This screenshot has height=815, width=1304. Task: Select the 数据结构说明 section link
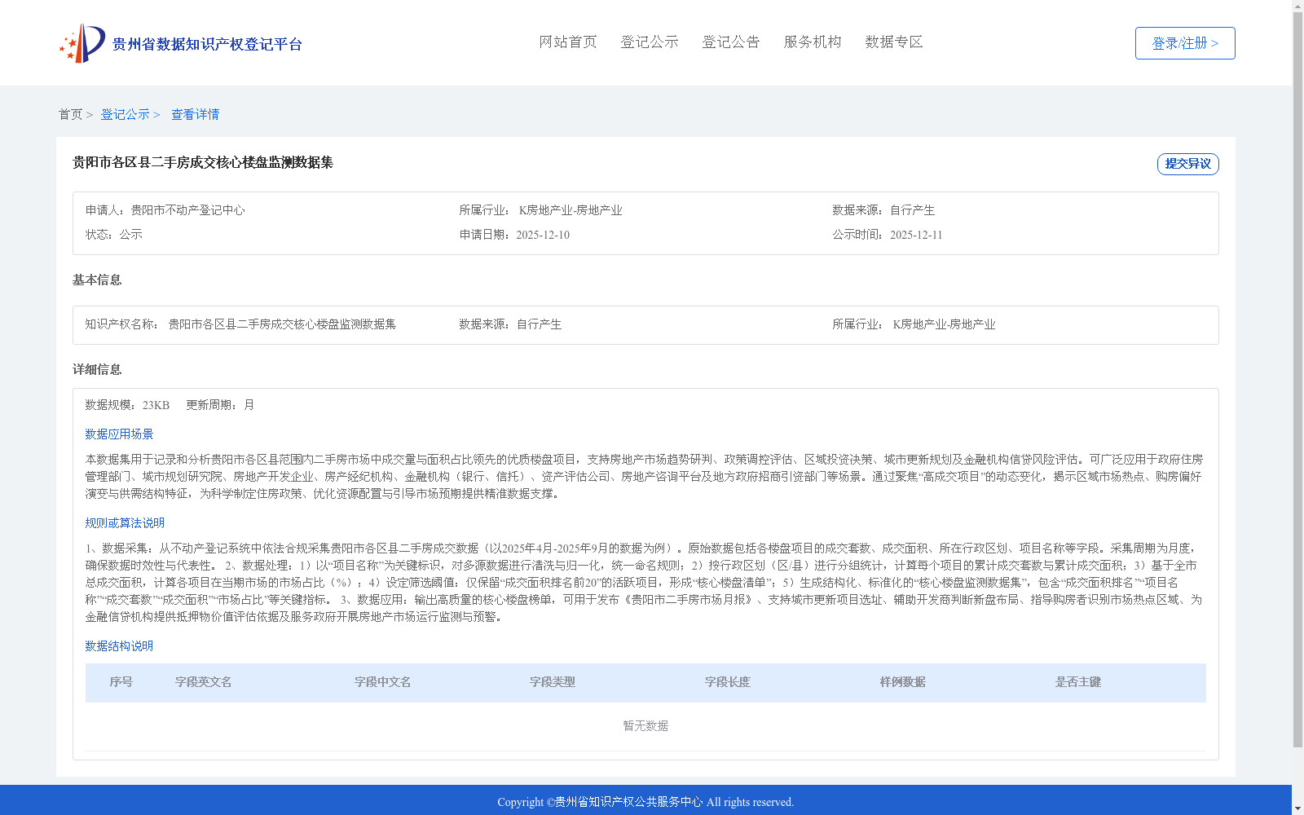[x=119, y=645]
